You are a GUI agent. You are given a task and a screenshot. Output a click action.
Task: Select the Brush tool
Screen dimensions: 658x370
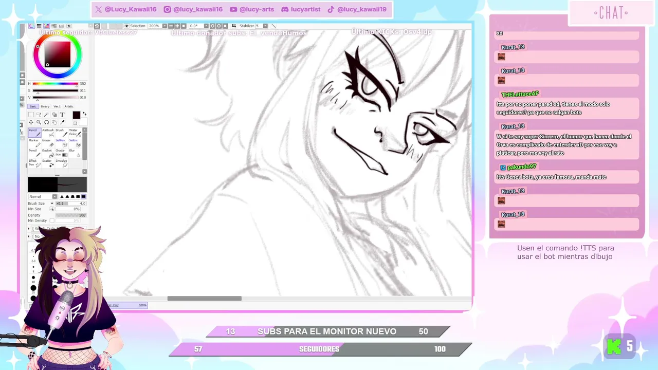point(61,134)
